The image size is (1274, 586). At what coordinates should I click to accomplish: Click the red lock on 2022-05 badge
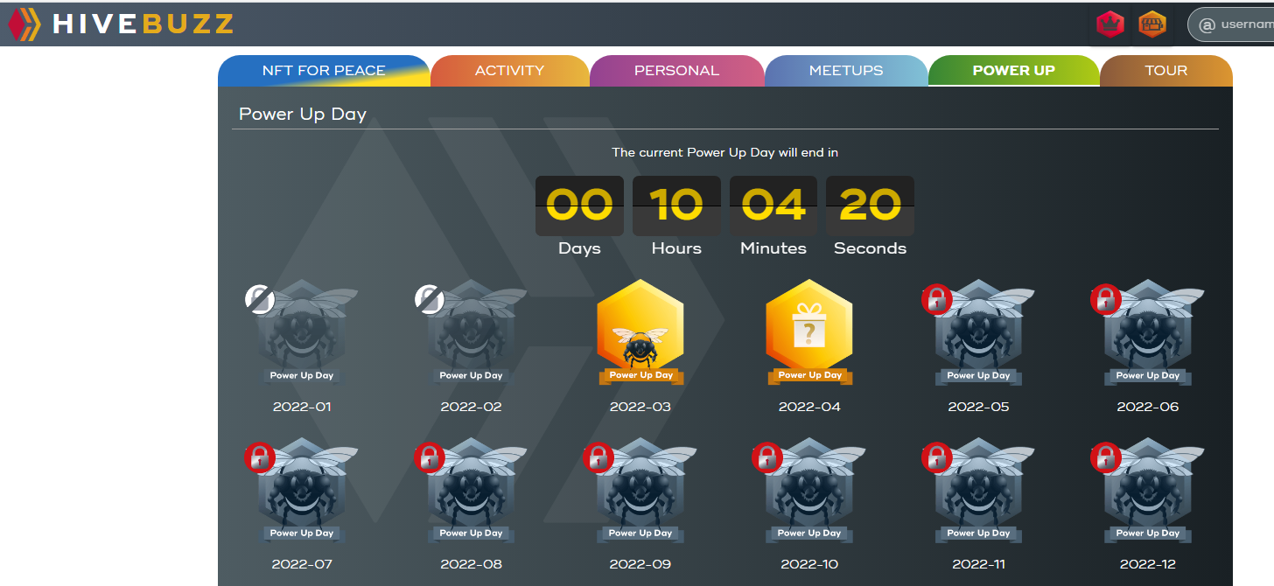point(936,299)
